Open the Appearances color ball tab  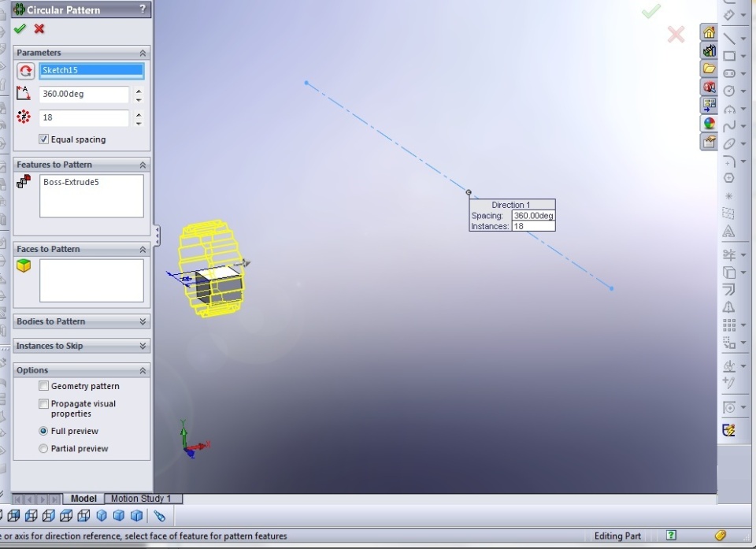pos(709,123)
